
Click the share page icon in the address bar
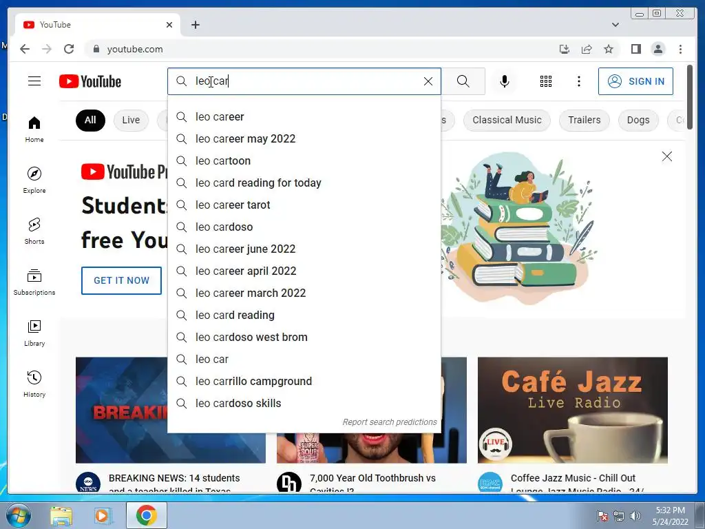[587, 49]
